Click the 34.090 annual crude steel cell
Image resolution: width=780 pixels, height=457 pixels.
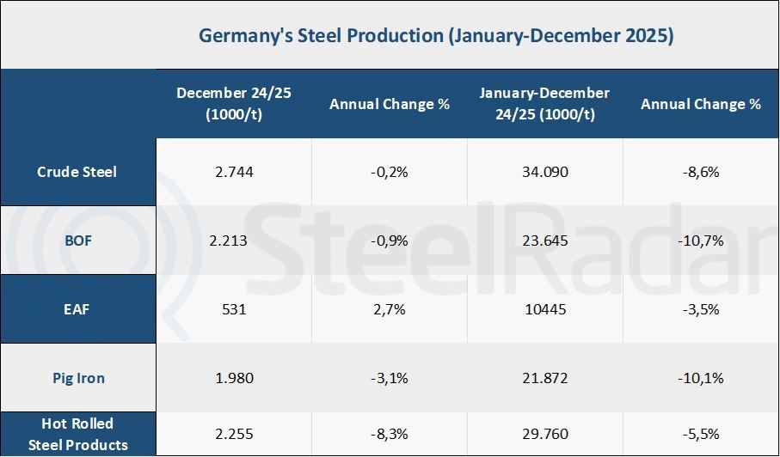545,172
